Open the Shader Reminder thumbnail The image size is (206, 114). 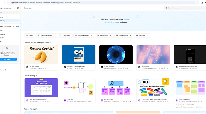click(x=116, y=54)
